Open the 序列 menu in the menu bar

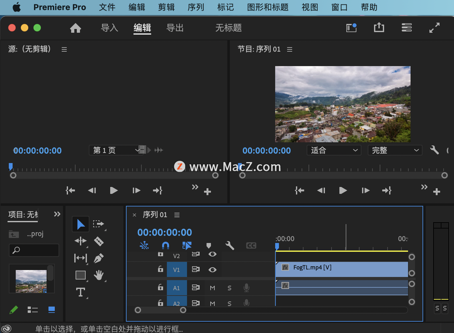tap(196, 7)
